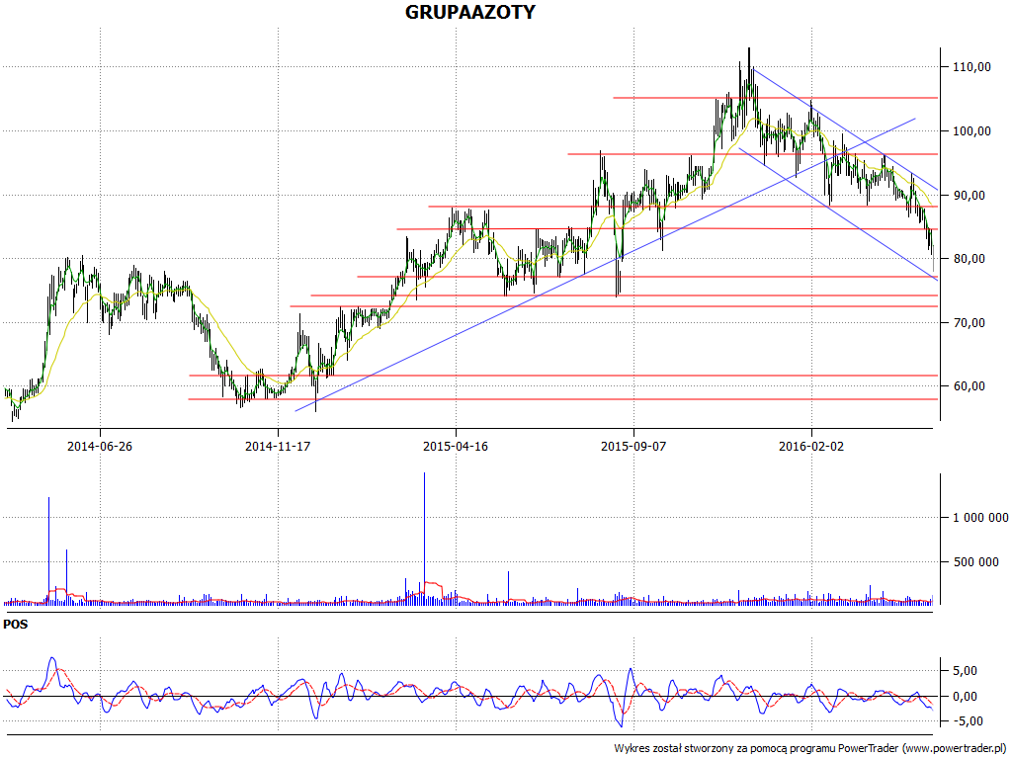
Task: Click the 100,00 price axis label
Action: (x=972, y=131)
